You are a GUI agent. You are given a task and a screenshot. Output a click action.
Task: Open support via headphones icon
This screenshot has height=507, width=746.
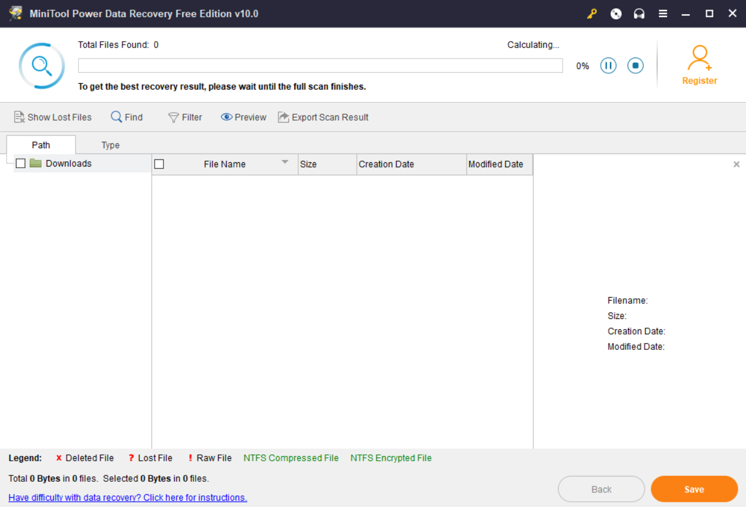pos(639,13)
